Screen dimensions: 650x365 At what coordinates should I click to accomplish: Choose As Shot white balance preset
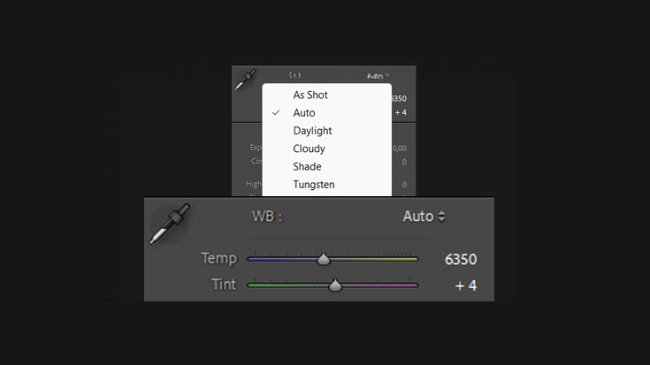click(x=310, y=95)
